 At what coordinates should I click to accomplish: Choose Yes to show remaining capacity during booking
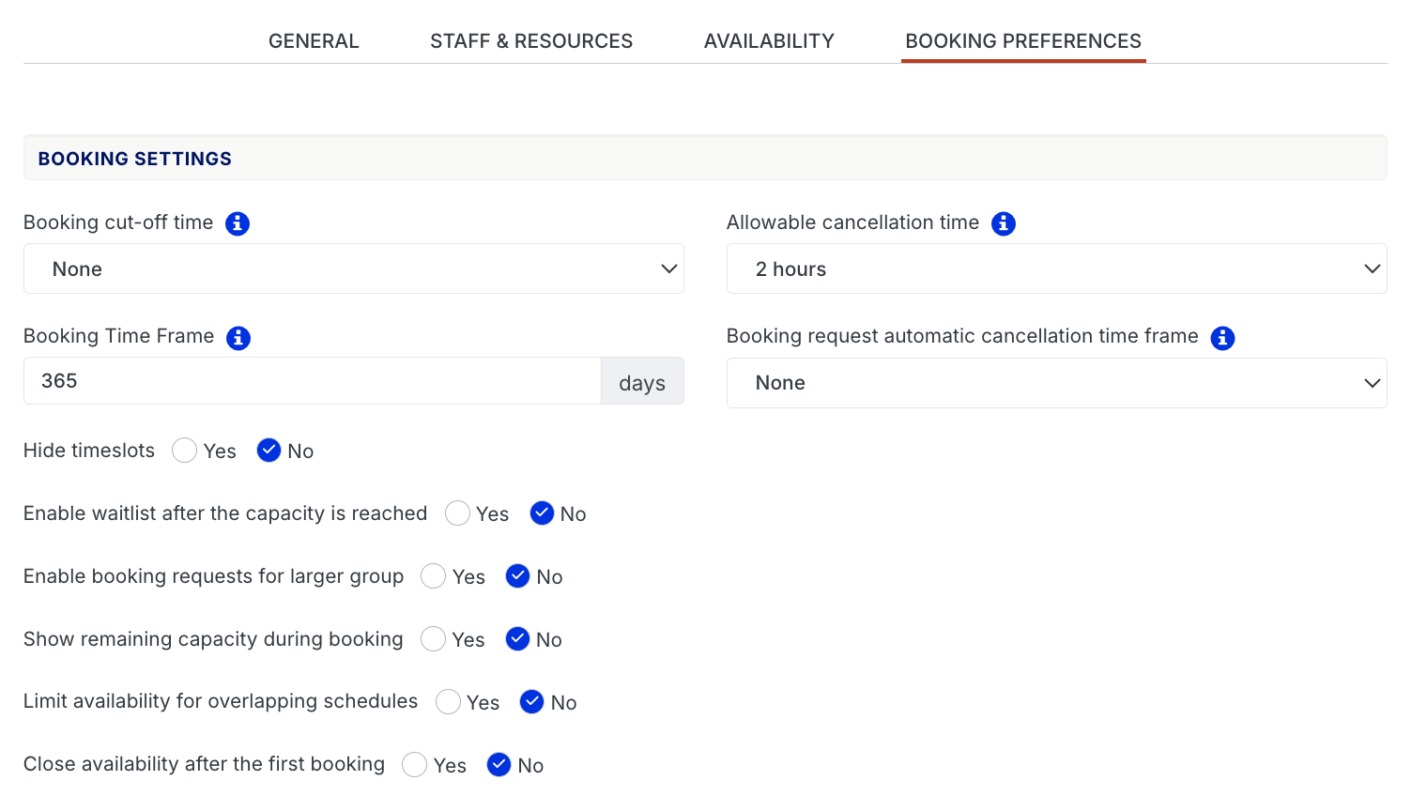tap(434, 639)
